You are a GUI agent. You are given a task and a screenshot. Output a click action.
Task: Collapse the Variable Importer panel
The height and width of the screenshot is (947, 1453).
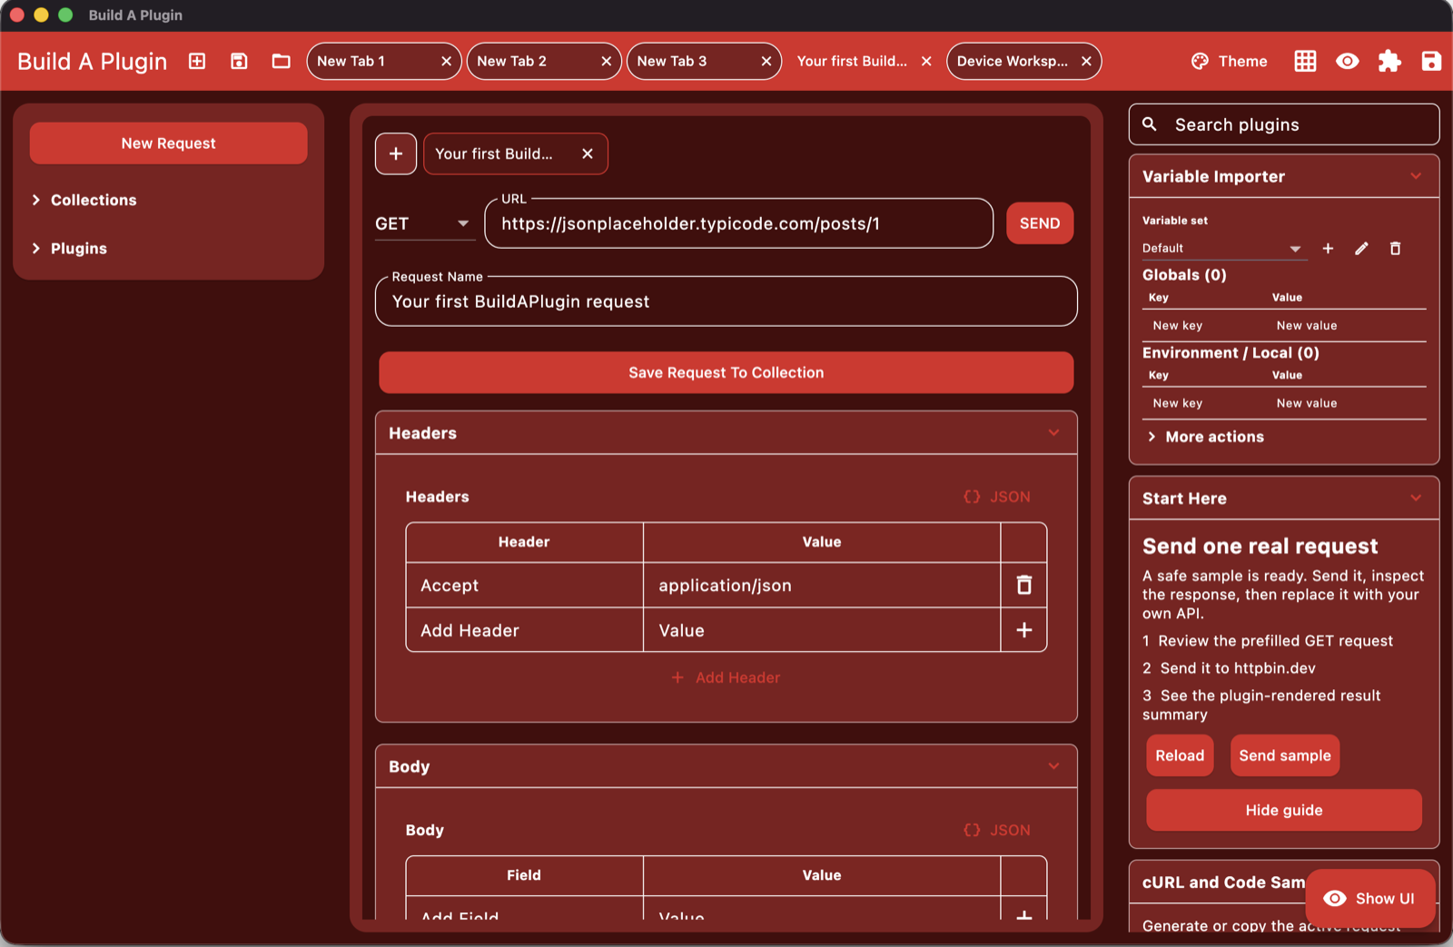(x=1416, y=176)
